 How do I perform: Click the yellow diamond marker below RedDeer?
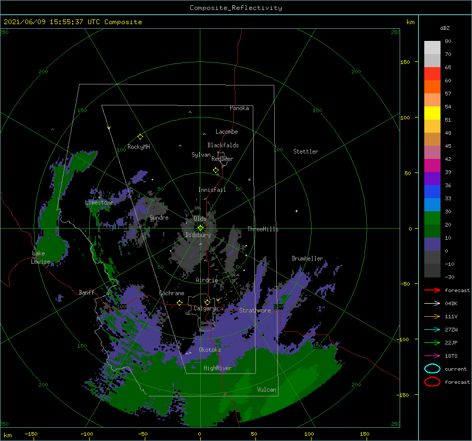pyautogui.click(x=216, y=170)
